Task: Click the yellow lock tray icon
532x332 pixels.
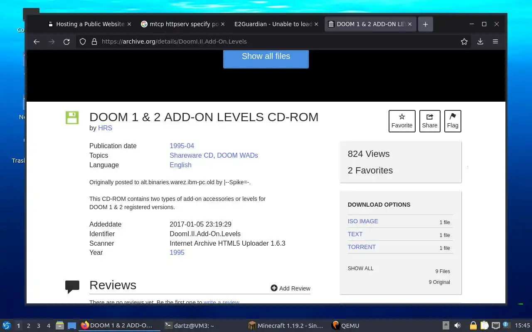Action: tap(473, 326)
